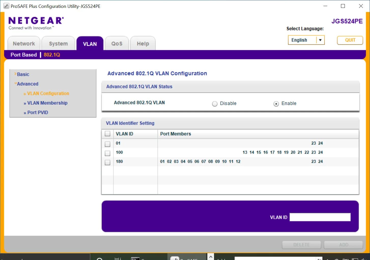Open the Network tab
Viewport: 370px width, 260px height.
(x=24, y=43)
